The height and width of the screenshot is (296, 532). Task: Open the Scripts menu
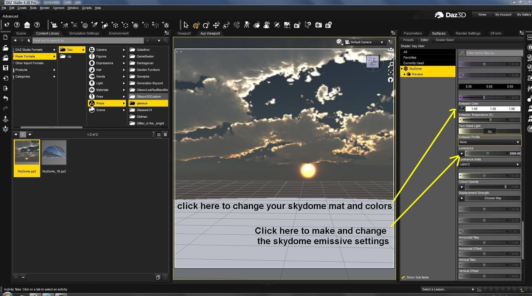click(87, 8)
